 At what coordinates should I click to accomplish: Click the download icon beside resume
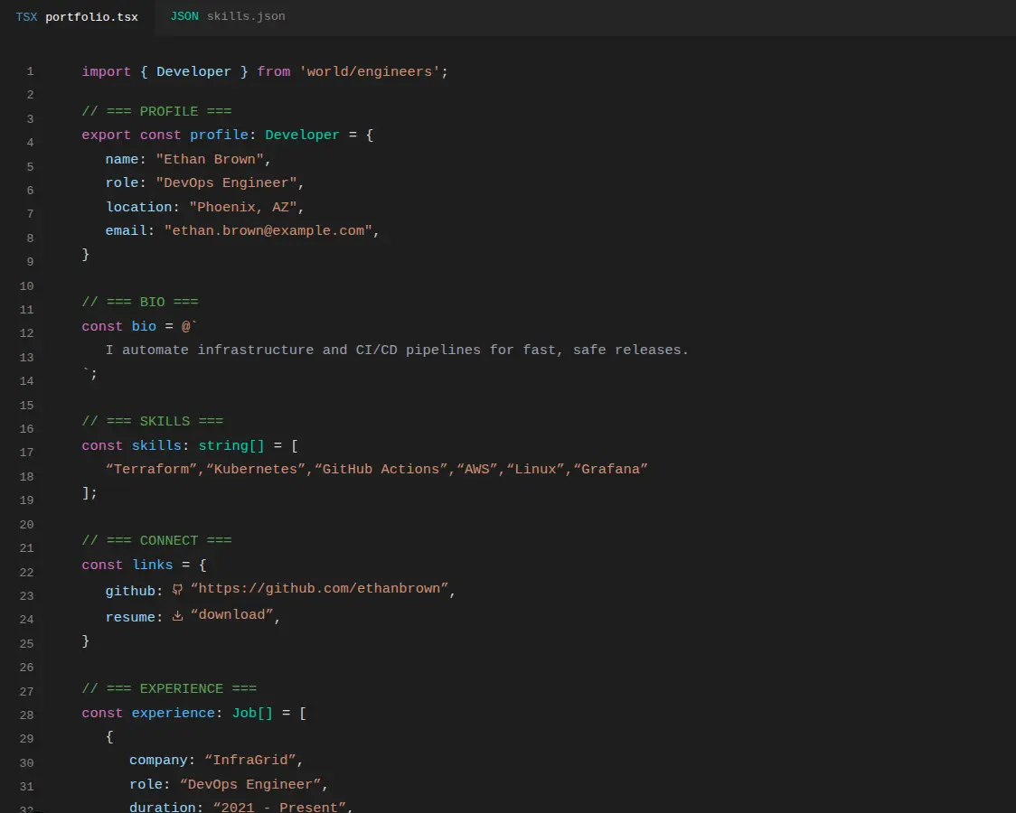(x=177, y=615)
